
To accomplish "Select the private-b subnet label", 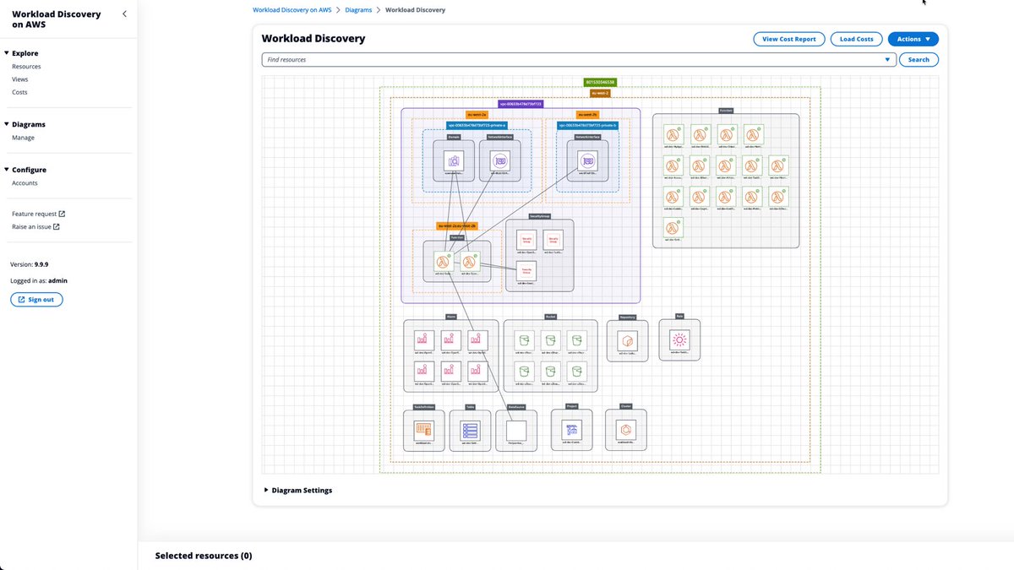I will point(588,125).
